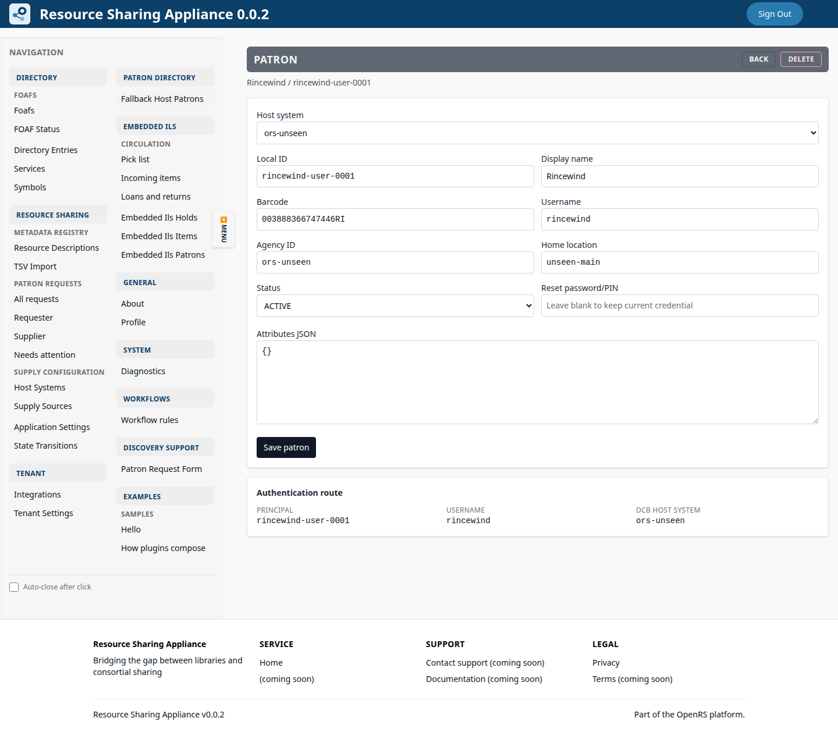Image resolution: width=838 pixels, height=739 pixels.
Task: Open All requests link
Action: 36,299
